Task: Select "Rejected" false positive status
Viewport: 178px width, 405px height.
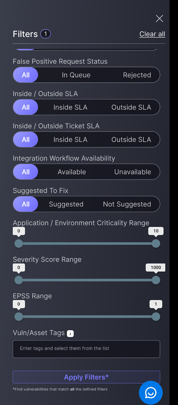Action: pos(137,75)
